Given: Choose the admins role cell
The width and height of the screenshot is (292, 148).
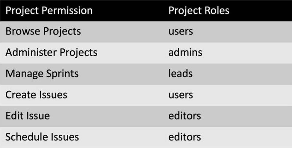Looking at the screenshot, I should pos(185,53).
